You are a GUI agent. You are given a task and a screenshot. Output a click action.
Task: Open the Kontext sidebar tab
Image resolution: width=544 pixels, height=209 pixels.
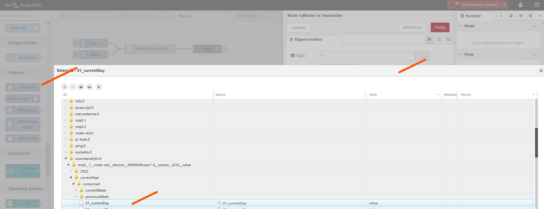pyautogui.click(x=476, y=16)
